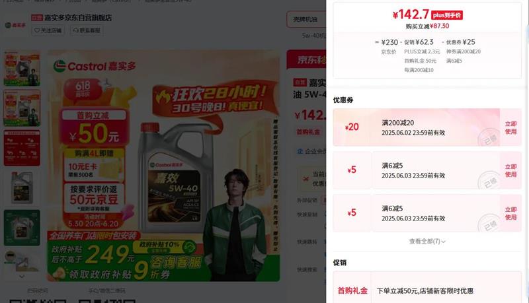Click the ¥20 coupon amount card
529x303 pixels.
352,127
